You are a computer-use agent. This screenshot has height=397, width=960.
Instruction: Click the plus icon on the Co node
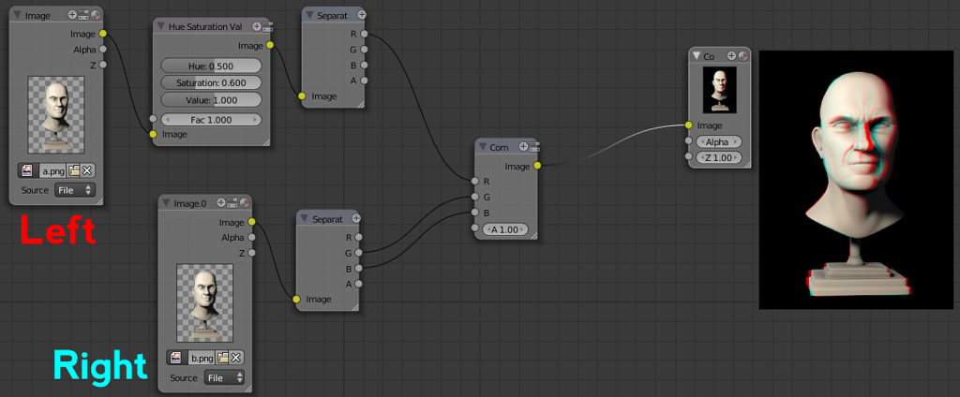coord(731,55)
